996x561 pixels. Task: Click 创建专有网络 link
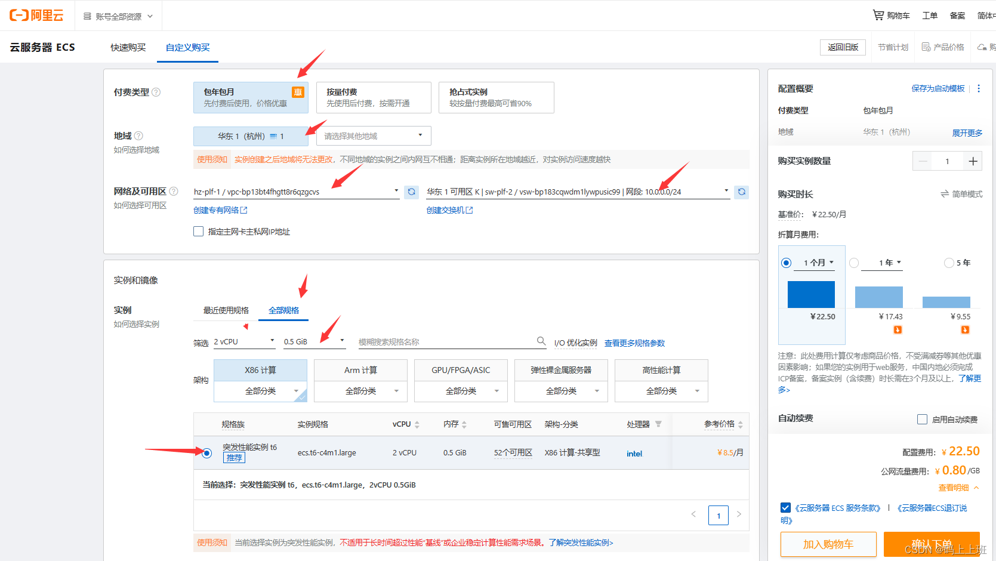(x=220, y=210)
